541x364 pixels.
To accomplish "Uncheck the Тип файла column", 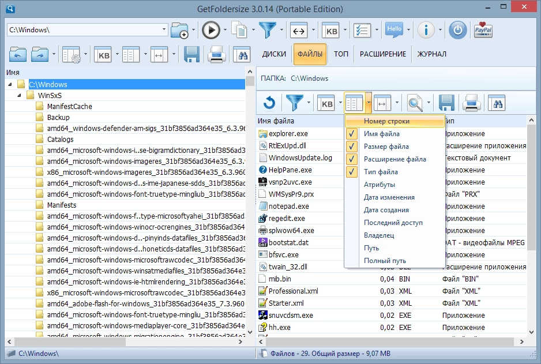I will tap(395, 172).
